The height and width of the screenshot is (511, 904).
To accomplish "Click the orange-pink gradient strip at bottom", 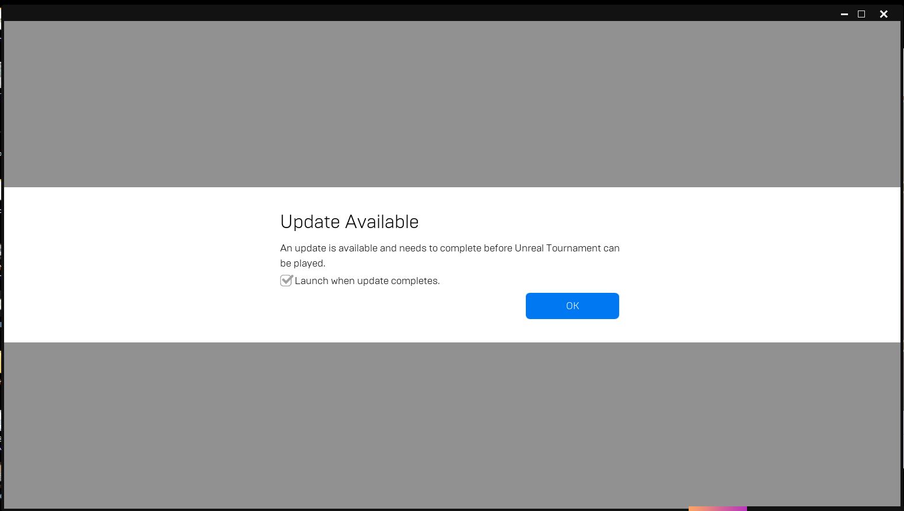I will click(x=717, y=509).
